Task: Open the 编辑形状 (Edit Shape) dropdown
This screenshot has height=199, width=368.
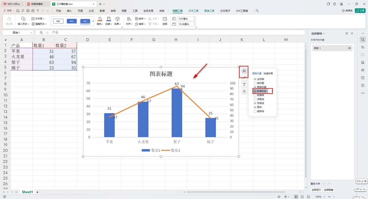Action: coord(39,24)
